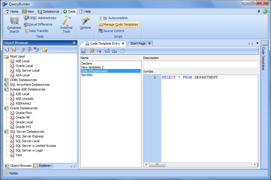The image size is (271, 180).
Task: Select Set Max template
Action: point(111,75)
